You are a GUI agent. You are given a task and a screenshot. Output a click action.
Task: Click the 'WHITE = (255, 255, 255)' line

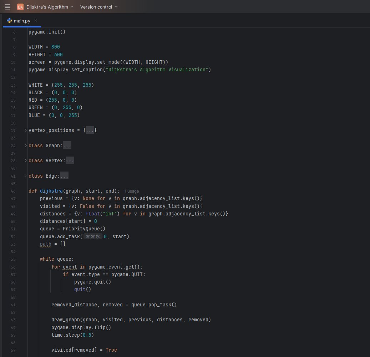coord(61,85)
